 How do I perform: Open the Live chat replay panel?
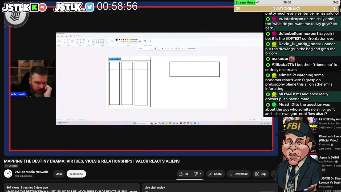155,187
